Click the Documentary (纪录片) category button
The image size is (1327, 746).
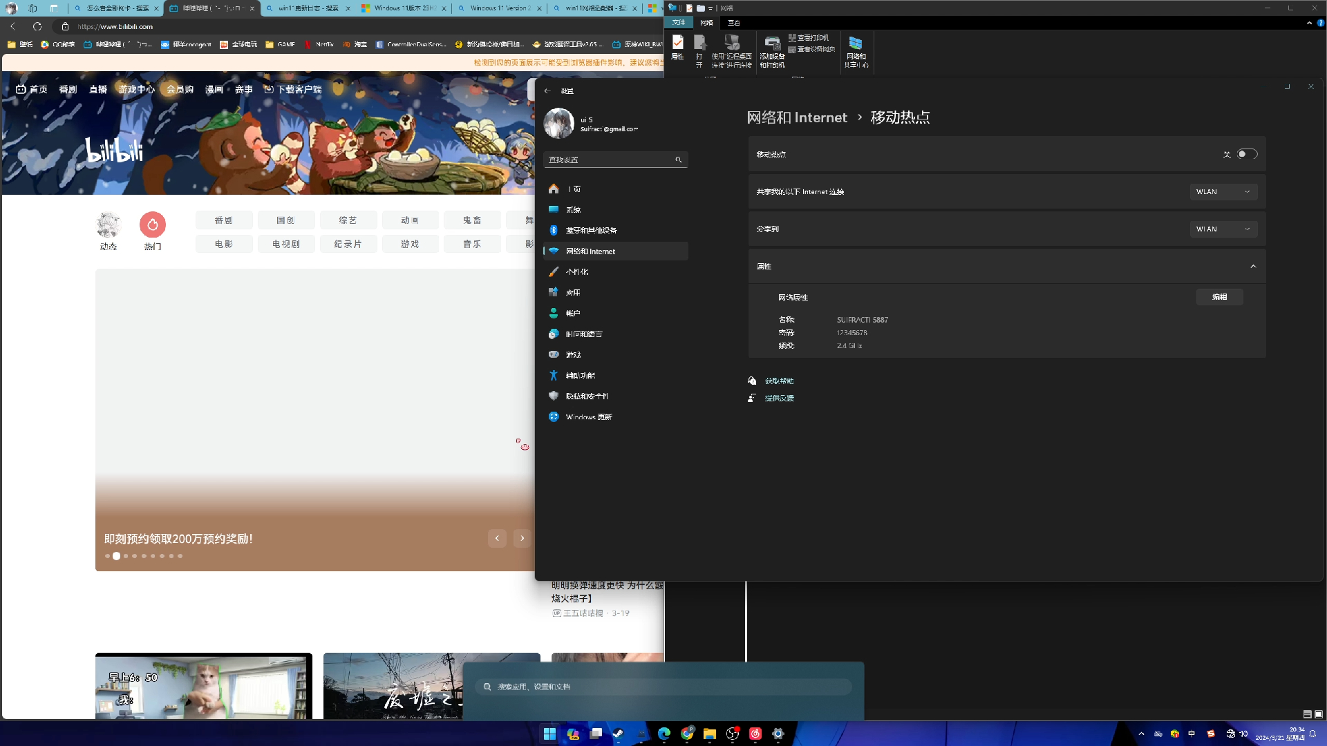[348, 244]
